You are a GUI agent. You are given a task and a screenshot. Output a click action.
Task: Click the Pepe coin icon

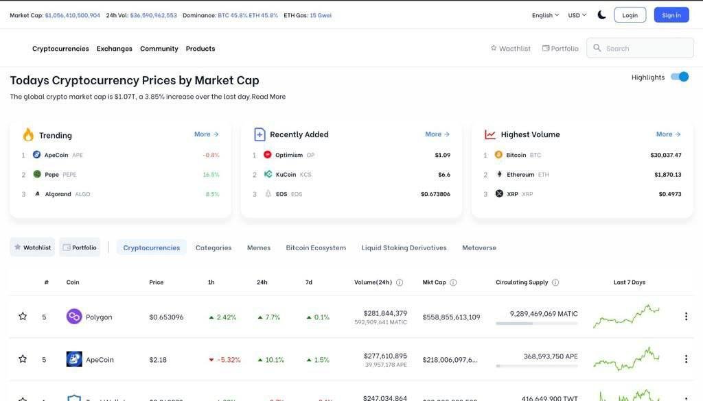tap(37, 174)
